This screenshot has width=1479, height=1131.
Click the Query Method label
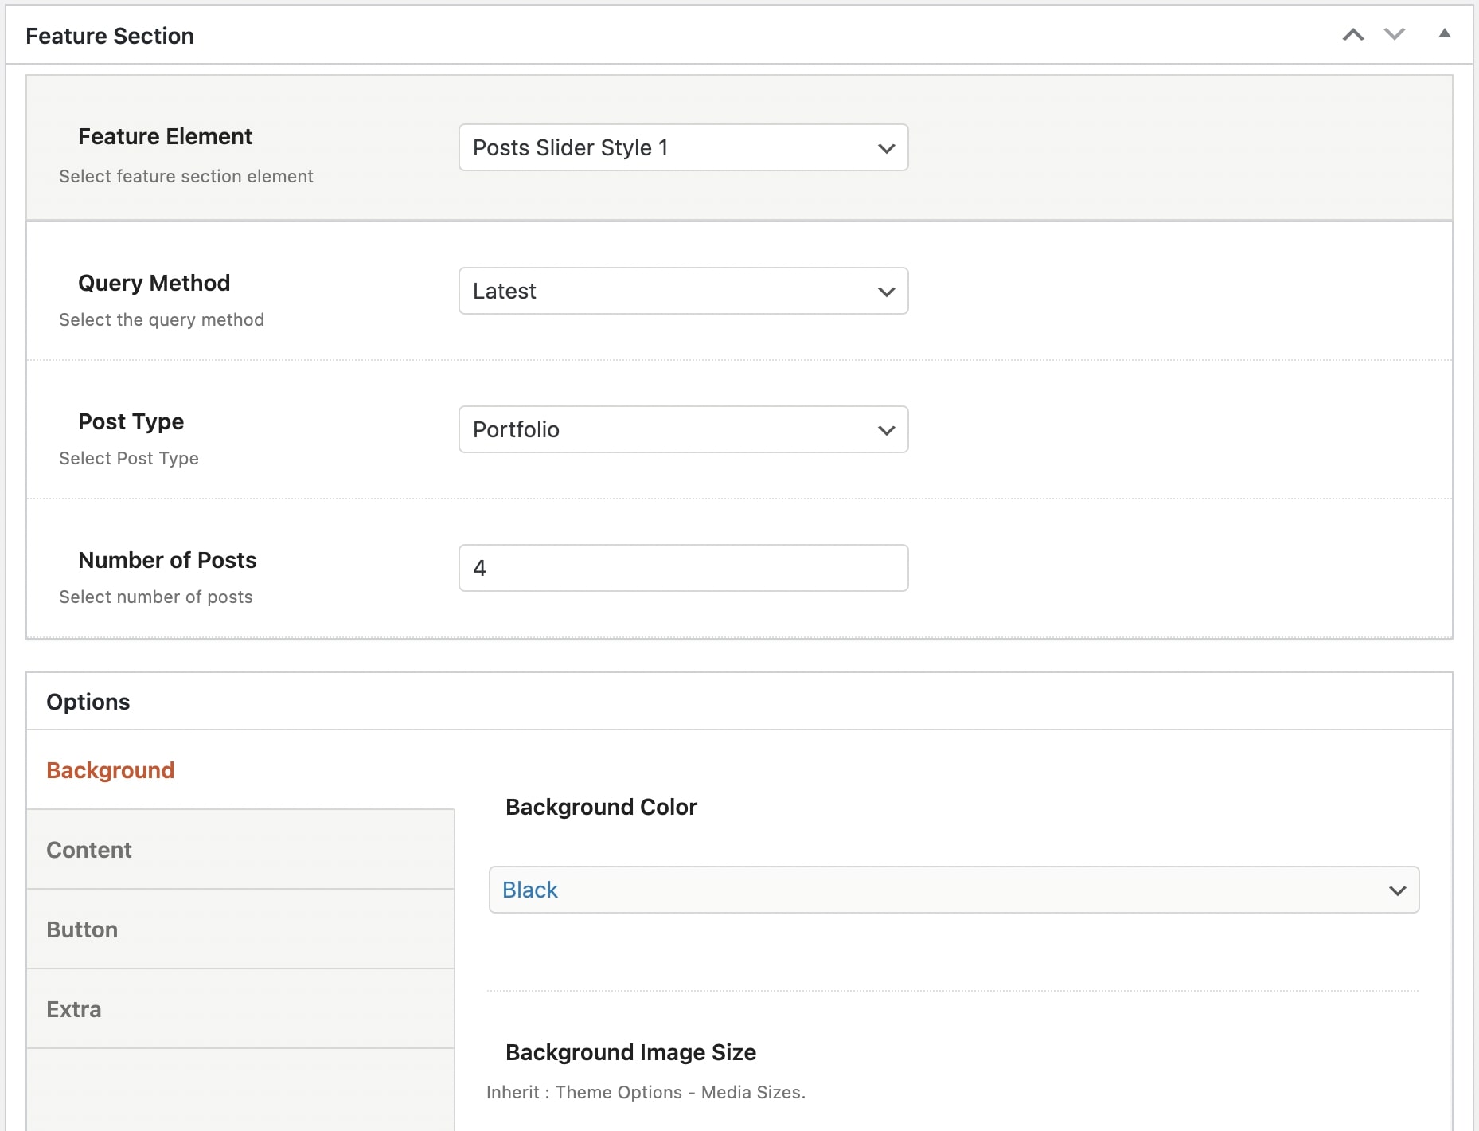point(154,283)
